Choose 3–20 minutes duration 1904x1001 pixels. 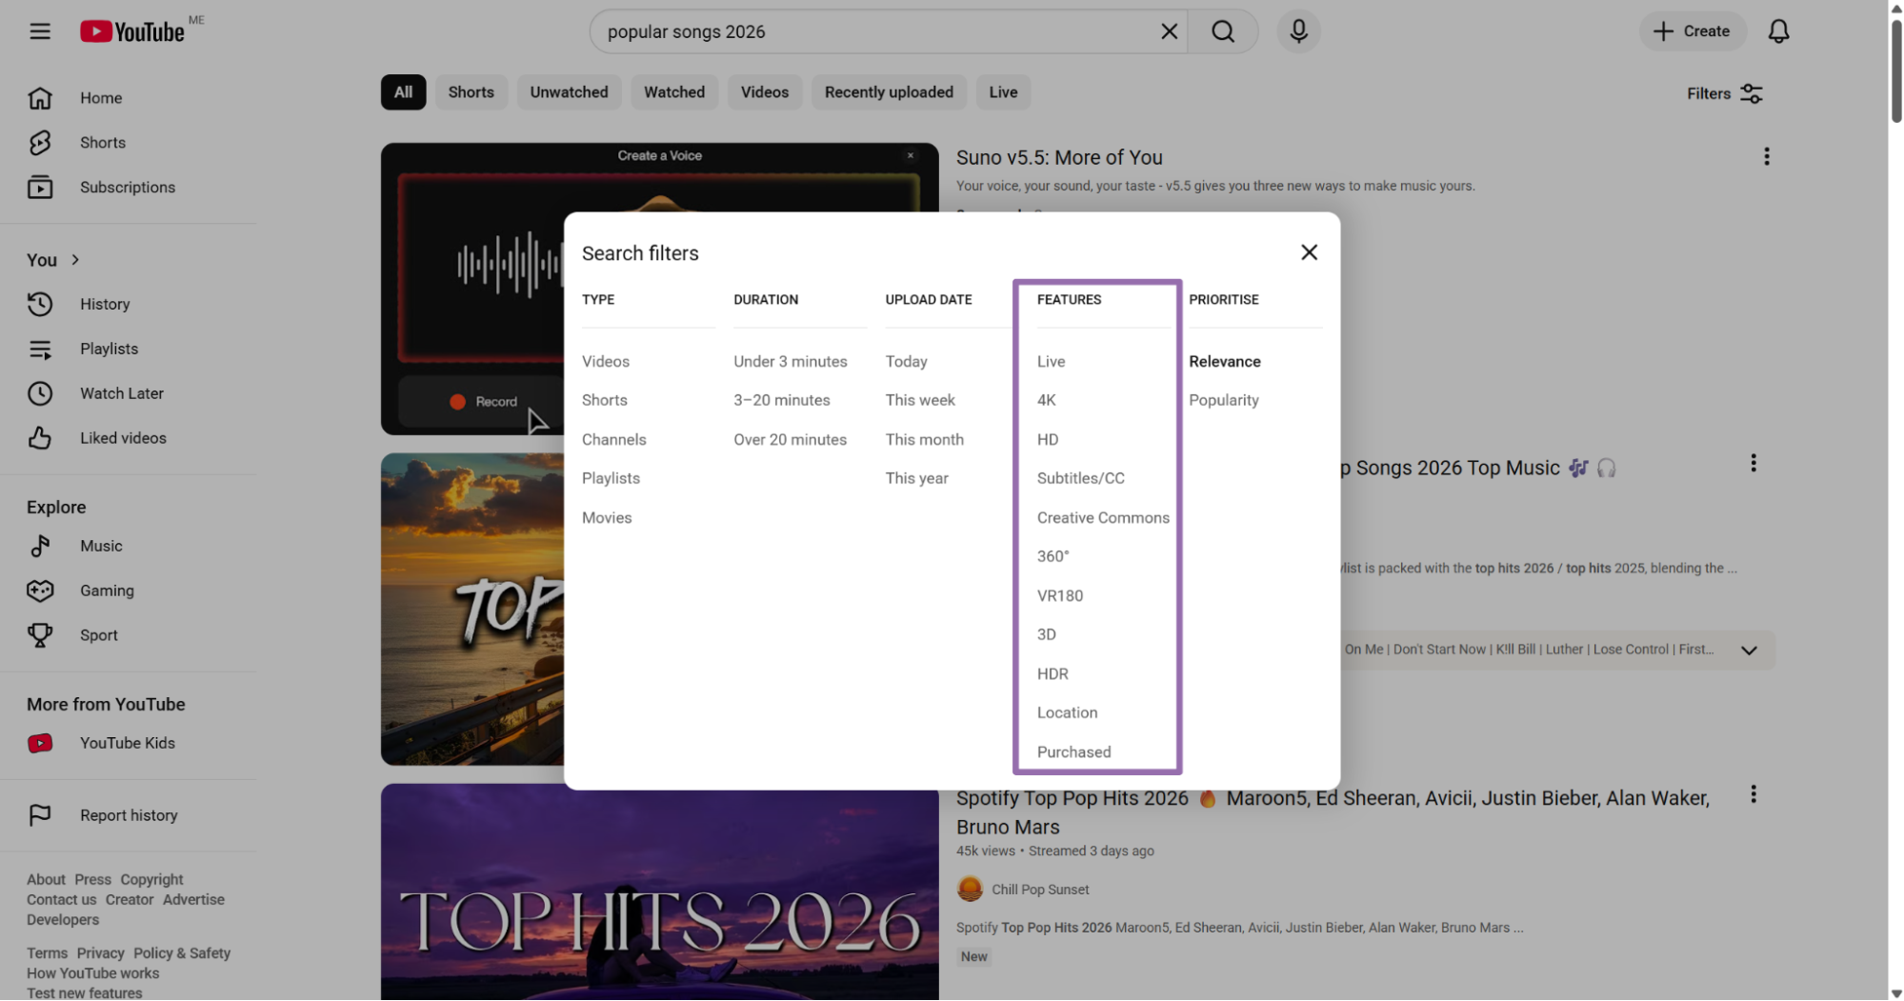click(782, 401)
